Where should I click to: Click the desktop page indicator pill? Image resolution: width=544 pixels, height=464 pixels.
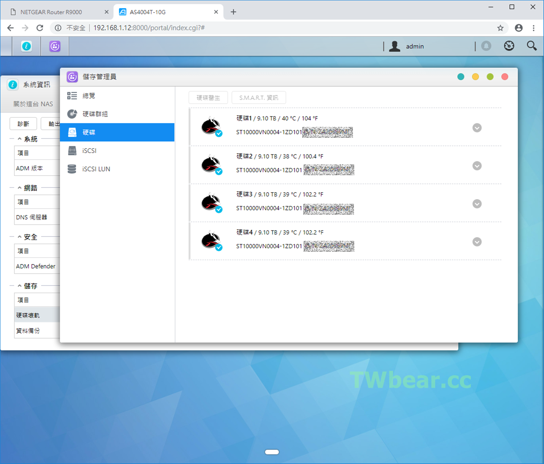(x=272, y=452)
